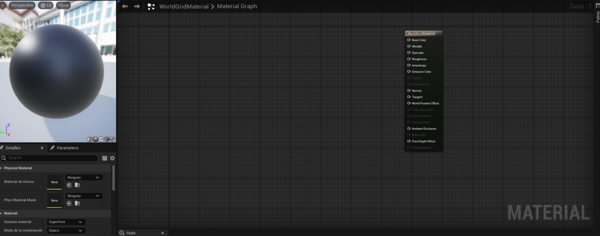Screen dimensions: 600x236
Task: Open the viewport Show menu
Action: (x=63, y=5)
